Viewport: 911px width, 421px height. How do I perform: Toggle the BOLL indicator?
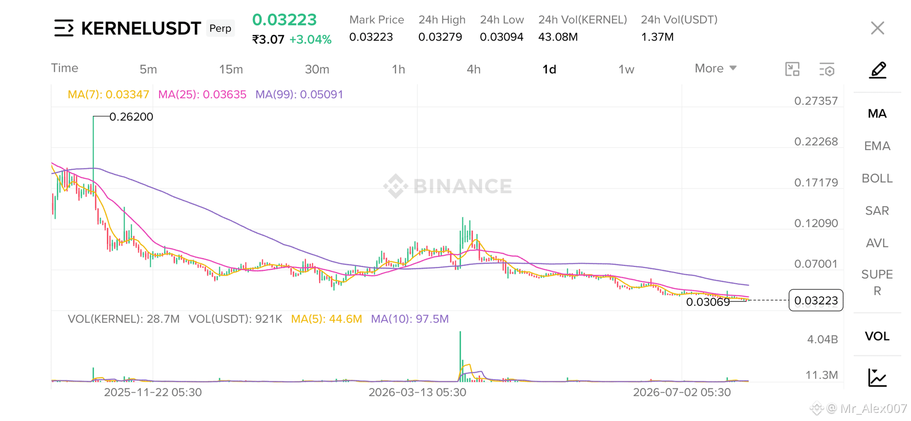point(877,178)
